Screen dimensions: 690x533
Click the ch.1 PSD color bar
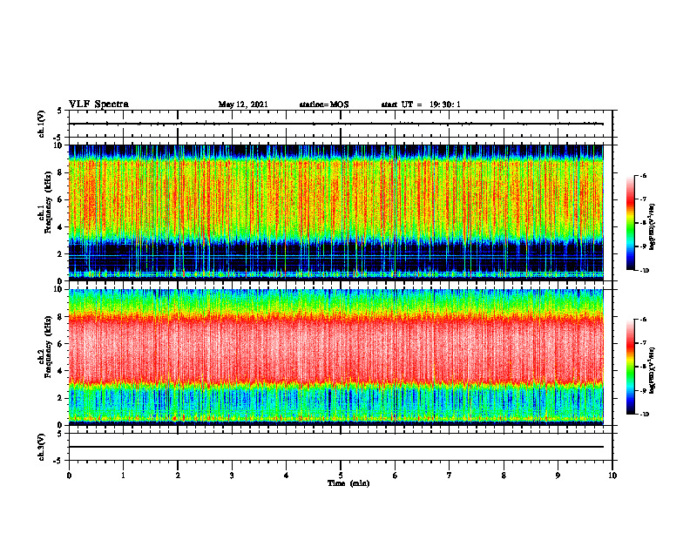pyautogui.click(x=631, y=223)
